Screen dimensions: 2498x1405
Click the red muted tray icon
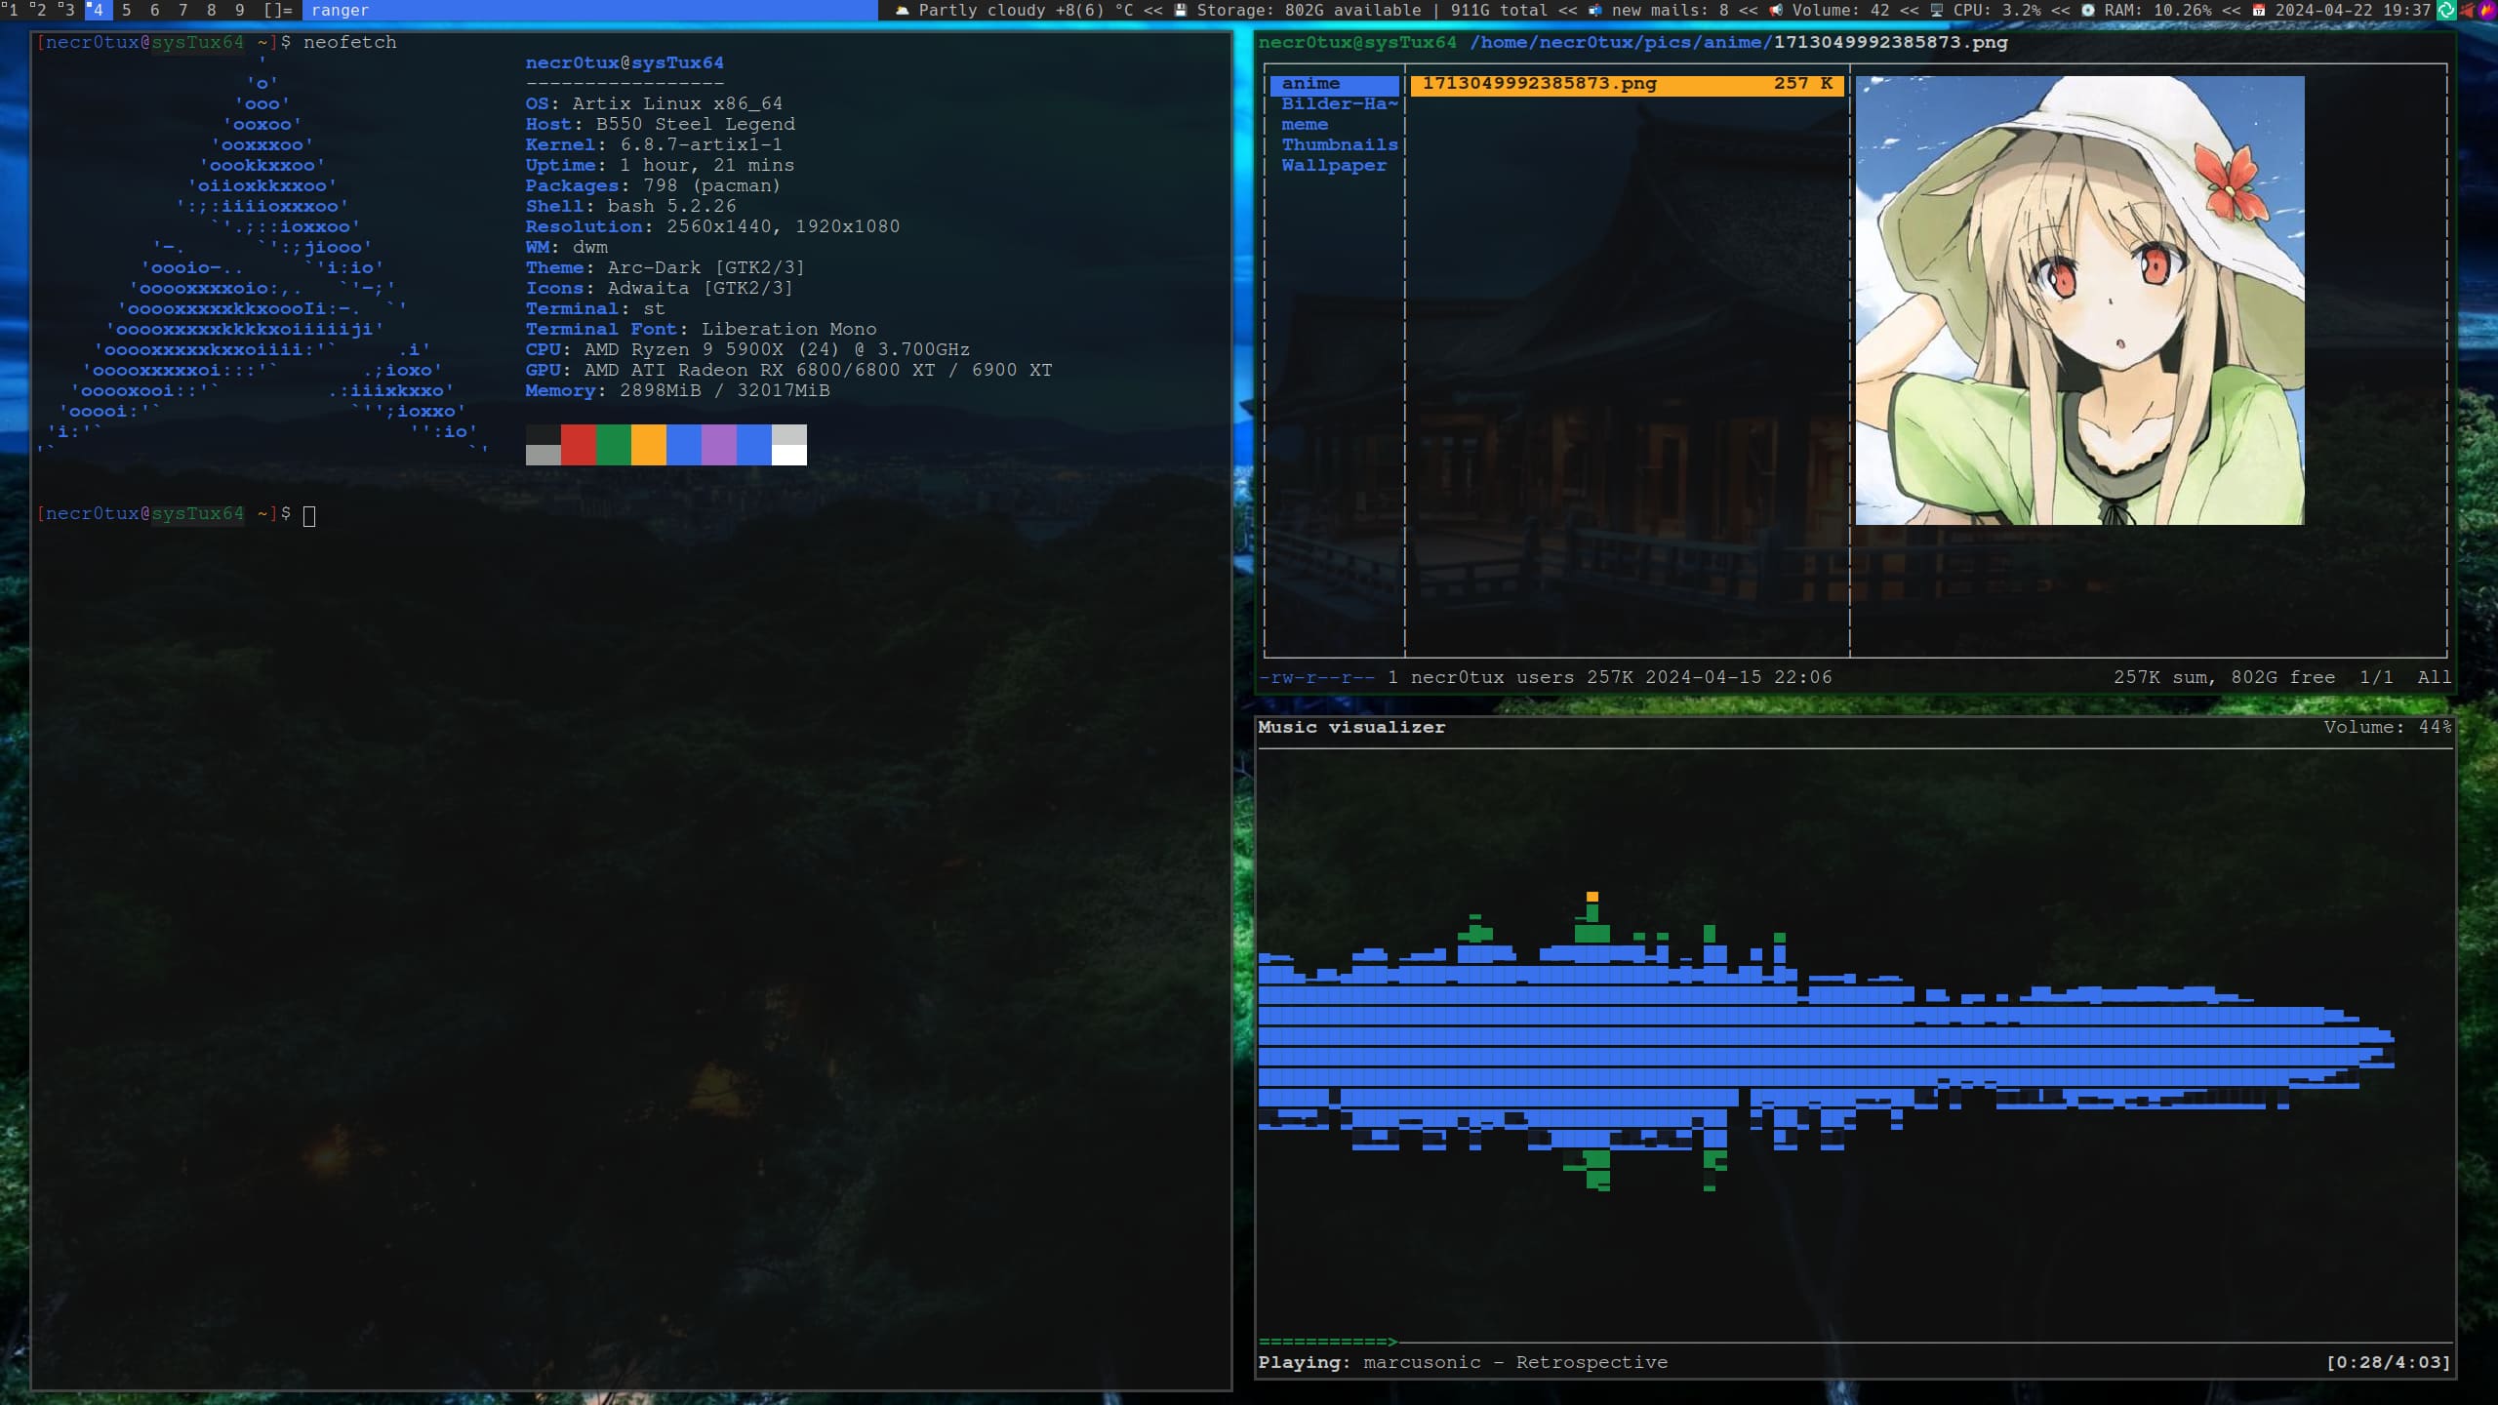tap(2468, 11)
